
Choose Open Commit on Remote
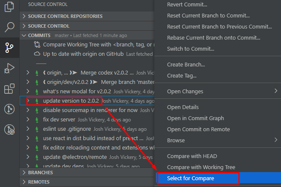(x=217, y=129)
